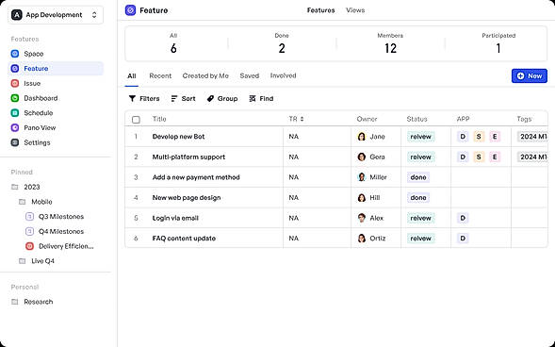Switch to the Features top tab
The image size is (555, 347).
click(x=320, y=10)
